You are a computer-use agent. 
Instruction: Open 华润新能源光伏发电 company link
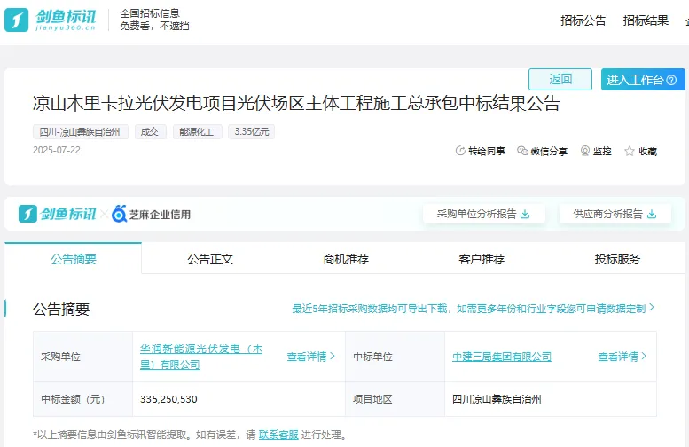[201, 357]
